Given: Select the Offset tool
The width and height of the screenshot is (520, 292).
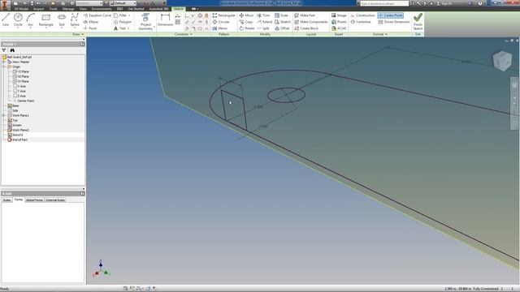Looking at the screenshot, I should click(282, 28).
